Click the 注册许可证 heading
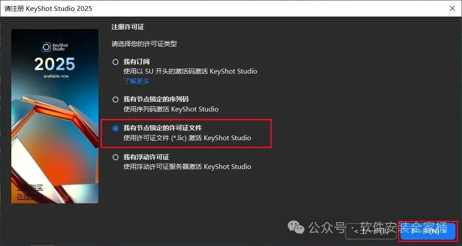The image size is (462, 246). (x=128, y=27)
